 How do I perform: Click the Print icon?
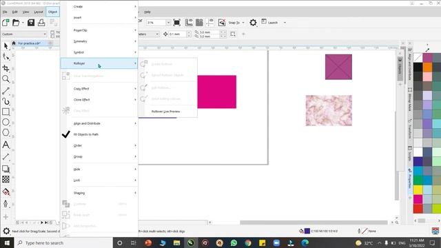click(x=41, y=23)
